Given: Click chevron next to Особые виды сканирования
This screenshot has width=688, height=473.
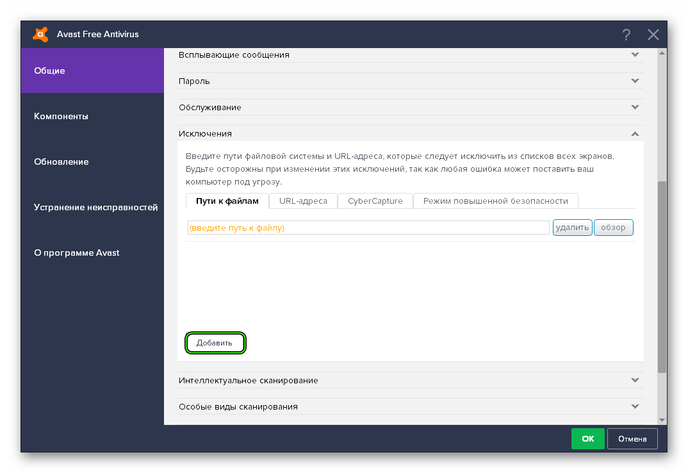Looking at the screenshot, I should point(635,407).
